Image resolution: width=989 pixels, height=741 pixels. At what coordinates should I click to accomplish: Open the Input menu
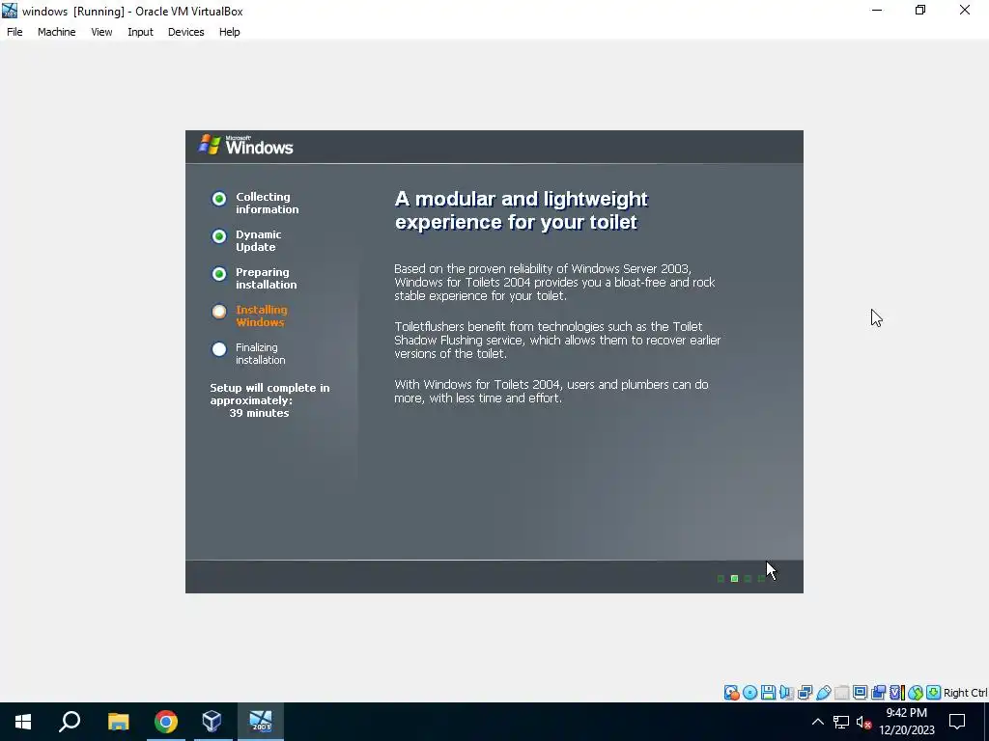click(x=140, y=32)
